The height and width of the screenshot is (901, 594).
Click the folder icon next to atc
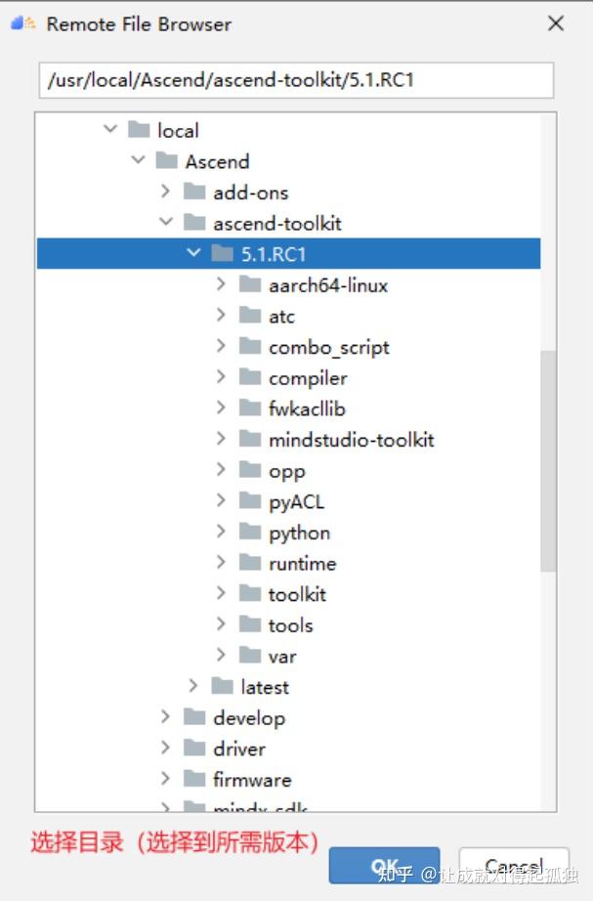(250, 316)
